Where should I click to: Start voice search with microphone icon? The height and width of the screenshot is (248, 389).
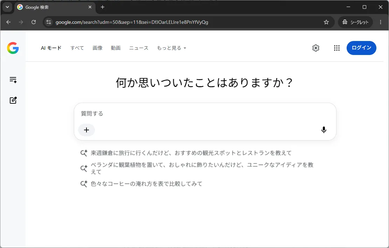click(x=324, y=130)
